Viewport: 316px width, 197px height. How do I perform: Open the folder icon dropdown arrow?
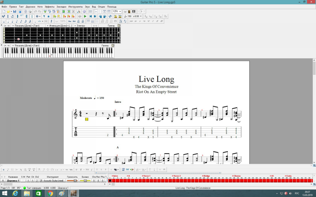coord(11,11)
